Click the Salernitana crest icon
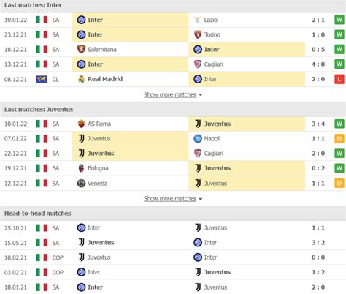Screen dimensions: 346x294 81,49
